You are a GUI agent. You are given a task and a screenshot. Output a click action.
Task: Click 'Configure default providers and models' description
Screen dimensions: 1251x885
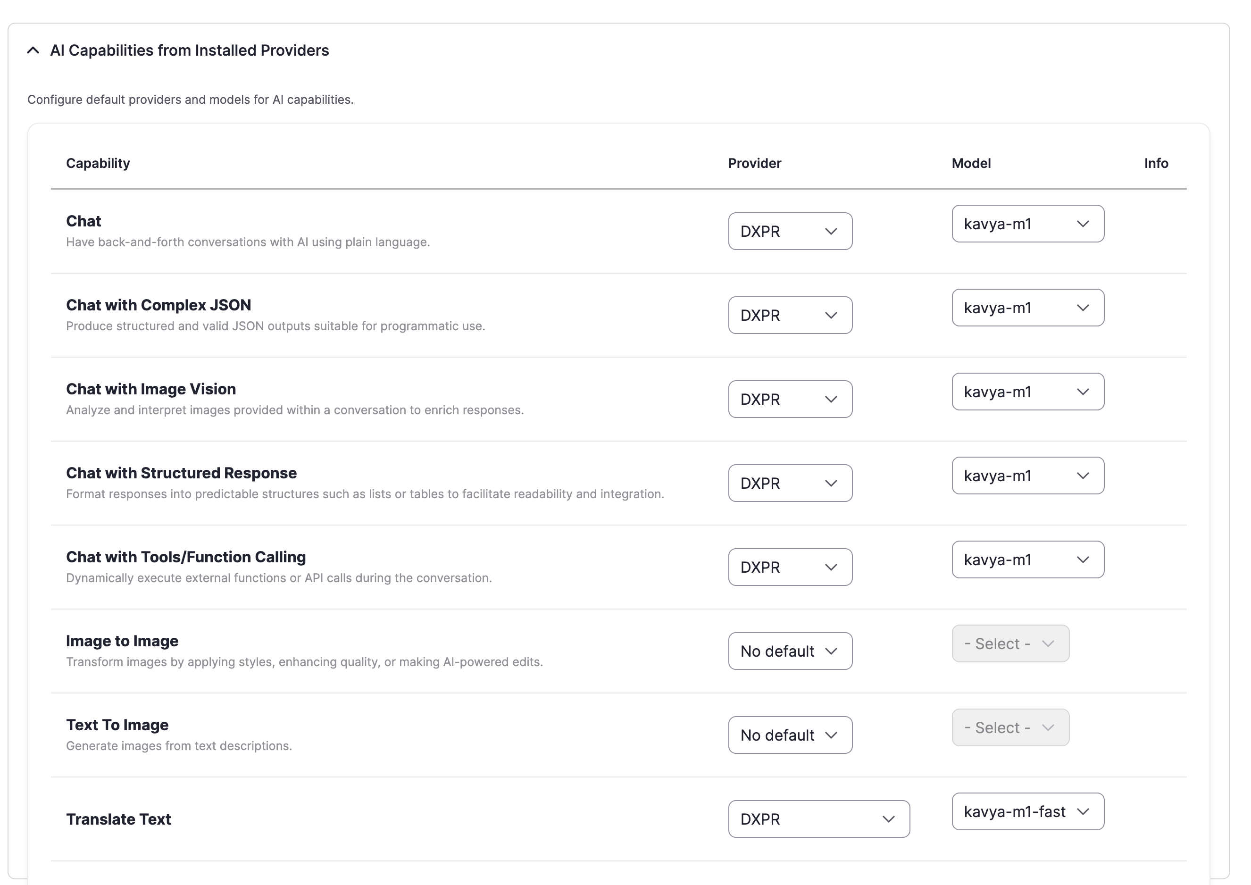pyautogui.click(x=190, y=100)
